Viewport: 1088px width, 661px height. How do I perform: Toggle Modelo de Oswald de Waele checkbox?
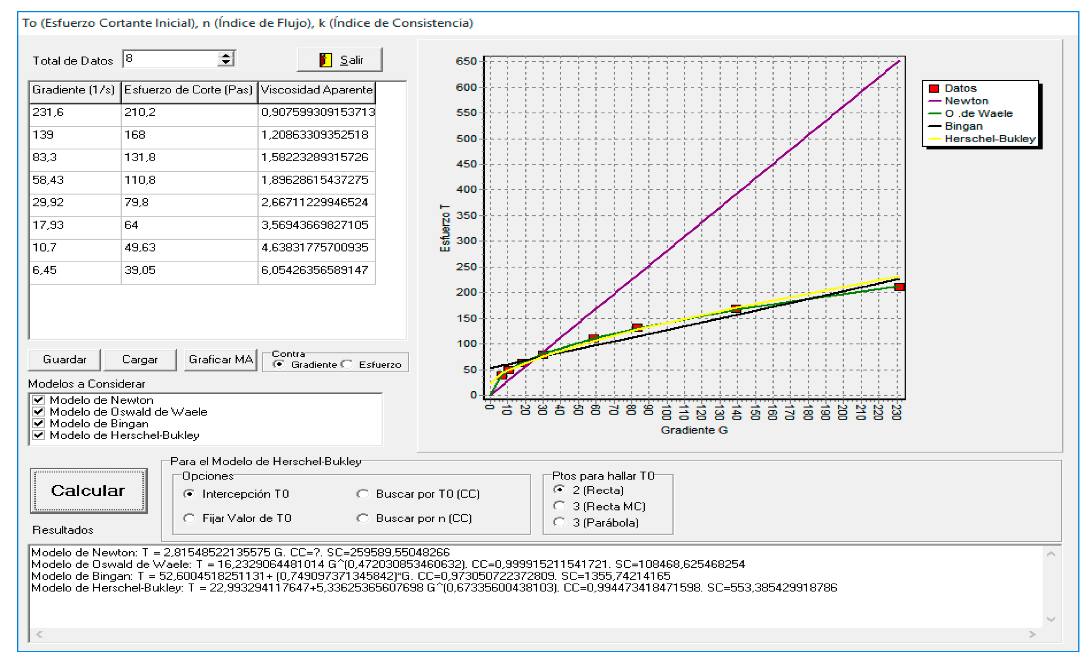tap(39, 412)
